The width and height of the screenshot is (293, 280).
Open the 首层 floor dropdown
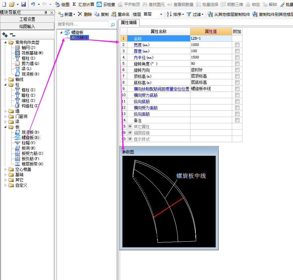tap(161, 15)
